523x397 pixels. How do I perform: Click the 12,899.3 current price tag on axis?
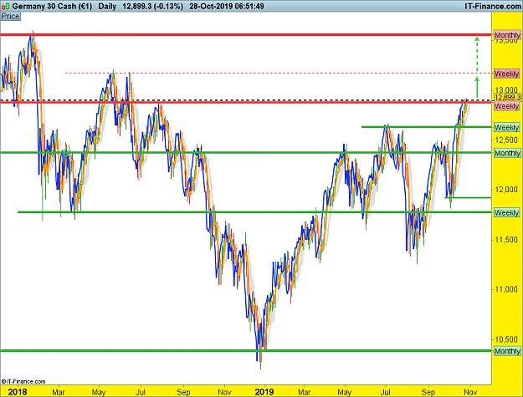[507, 97]
